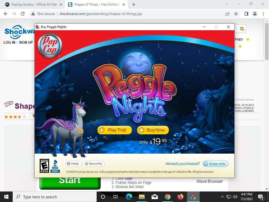
Task: Go back in browser history
Action: (6, 14)
